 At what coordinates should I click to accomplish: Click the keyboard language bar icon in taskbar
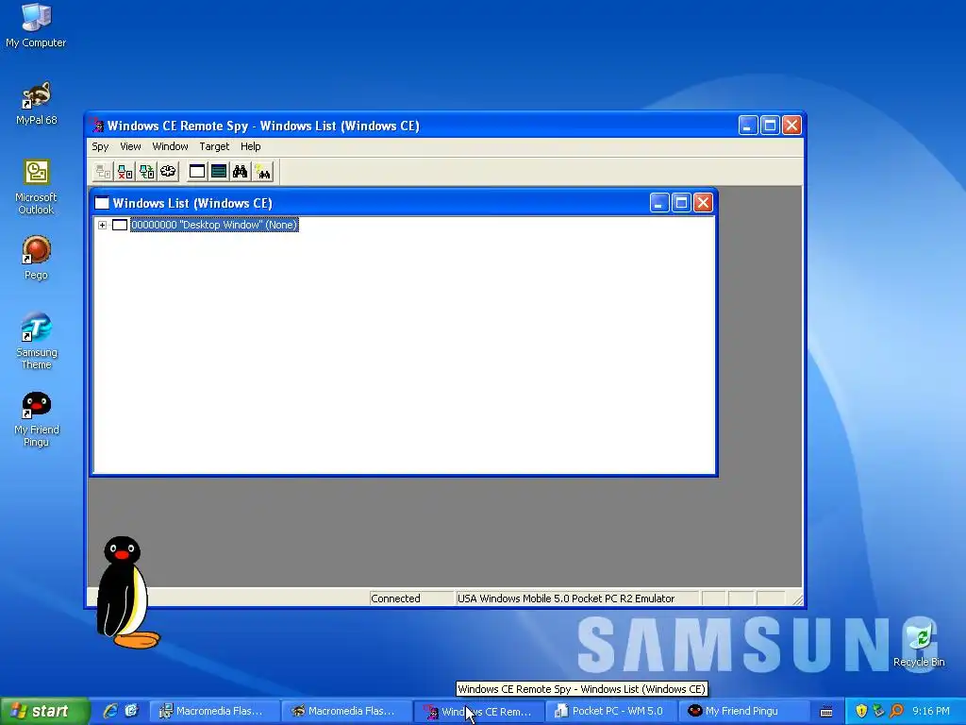826,712
